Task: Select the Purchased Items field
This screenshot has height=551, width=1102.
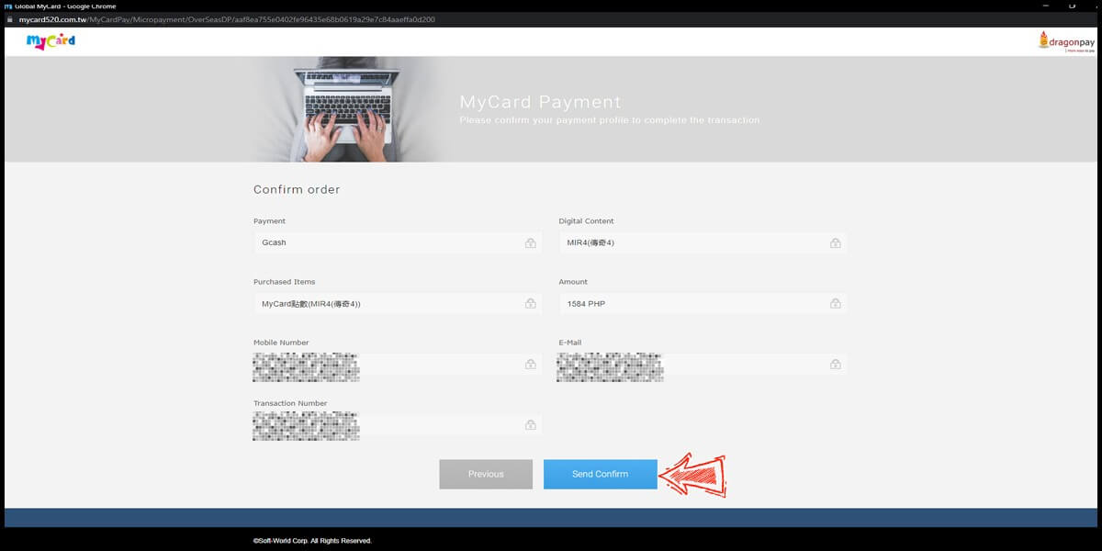Action: (398, 303)
